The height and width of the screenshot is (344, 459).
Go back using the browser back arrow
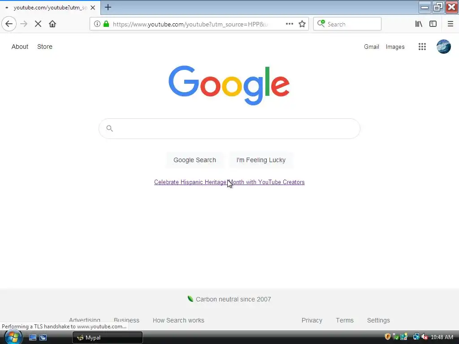click(9, 24)
